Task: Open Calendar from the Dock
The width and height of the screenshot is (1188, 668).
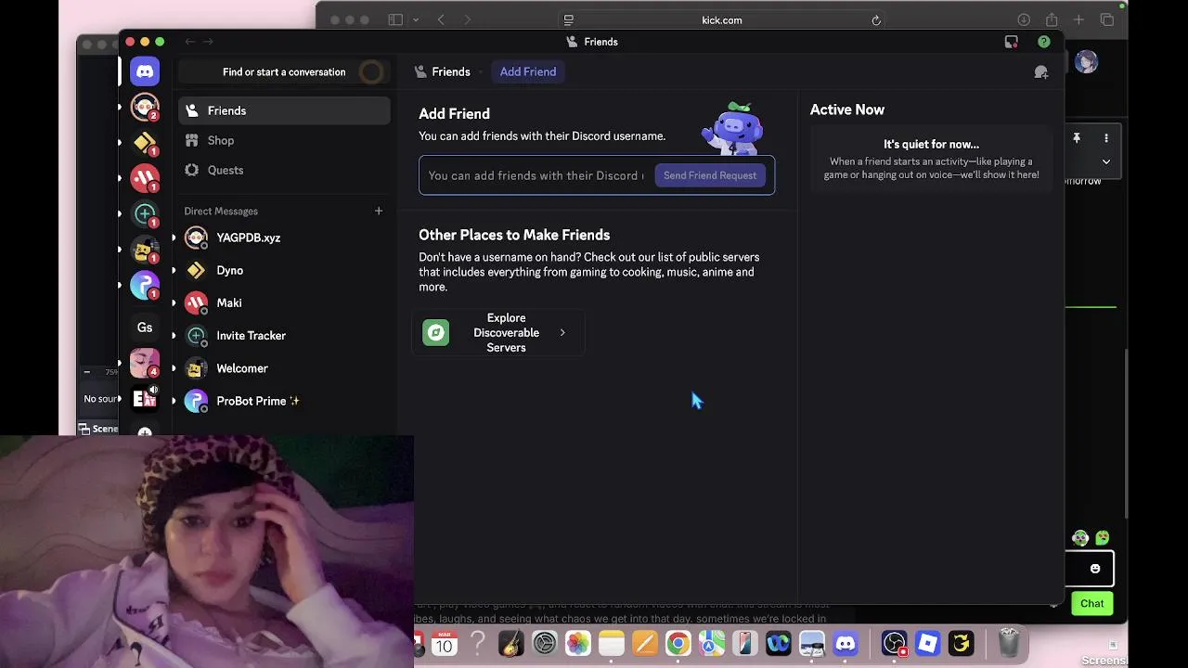Action: coord(445,643)
